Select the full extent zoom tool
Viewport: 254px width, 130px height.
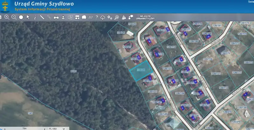coord(21,17)
